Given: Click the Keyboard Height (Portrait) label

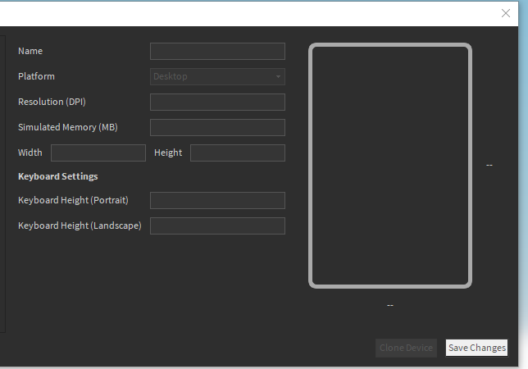Looking at the screenshot, I should coord(74,200).
